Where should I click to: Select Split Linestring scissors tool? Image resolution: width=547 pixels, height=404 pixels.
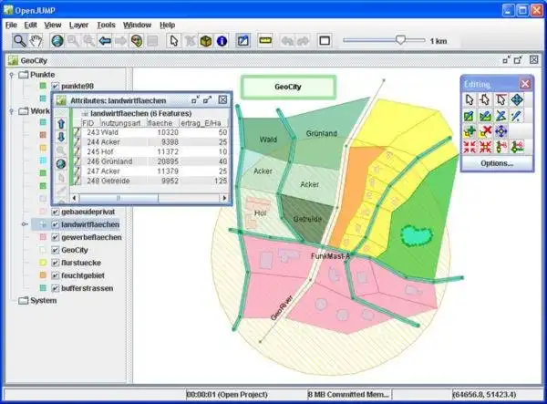(501, 147)
